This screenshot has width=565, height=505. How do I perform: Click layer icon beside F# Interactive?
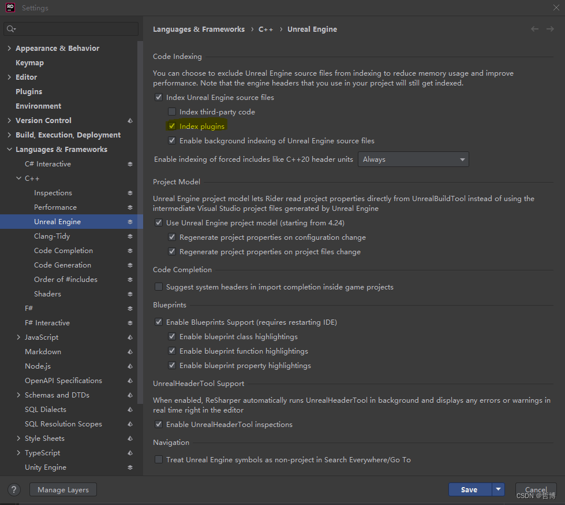coord(130,322)
